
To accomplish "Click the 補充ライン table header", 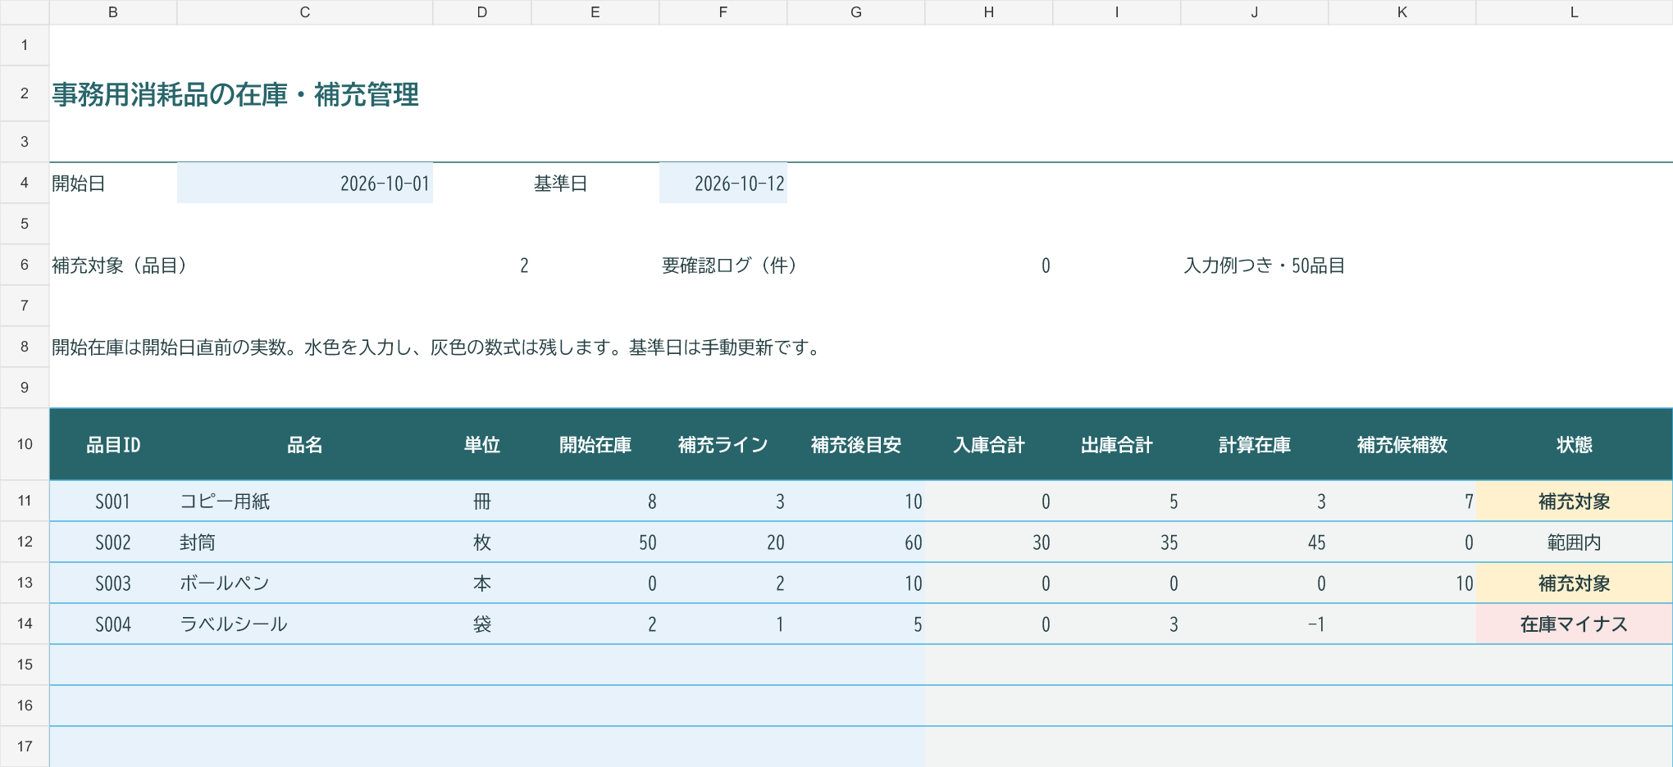I will [x=723, y=444].
